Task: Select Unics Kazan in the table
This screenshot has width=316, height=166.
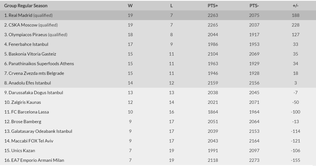Action: (20, 150)
